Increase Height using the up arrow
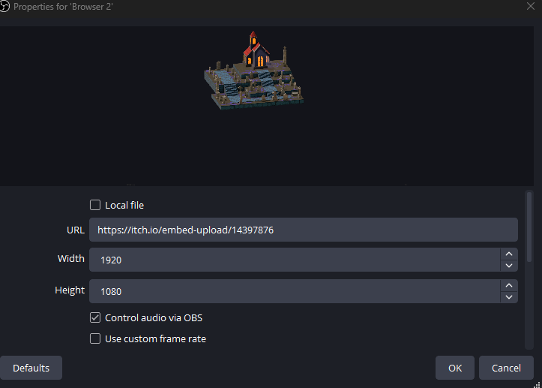Image resolution: width=542 pixels, height=388 pixels. point(509,285)
